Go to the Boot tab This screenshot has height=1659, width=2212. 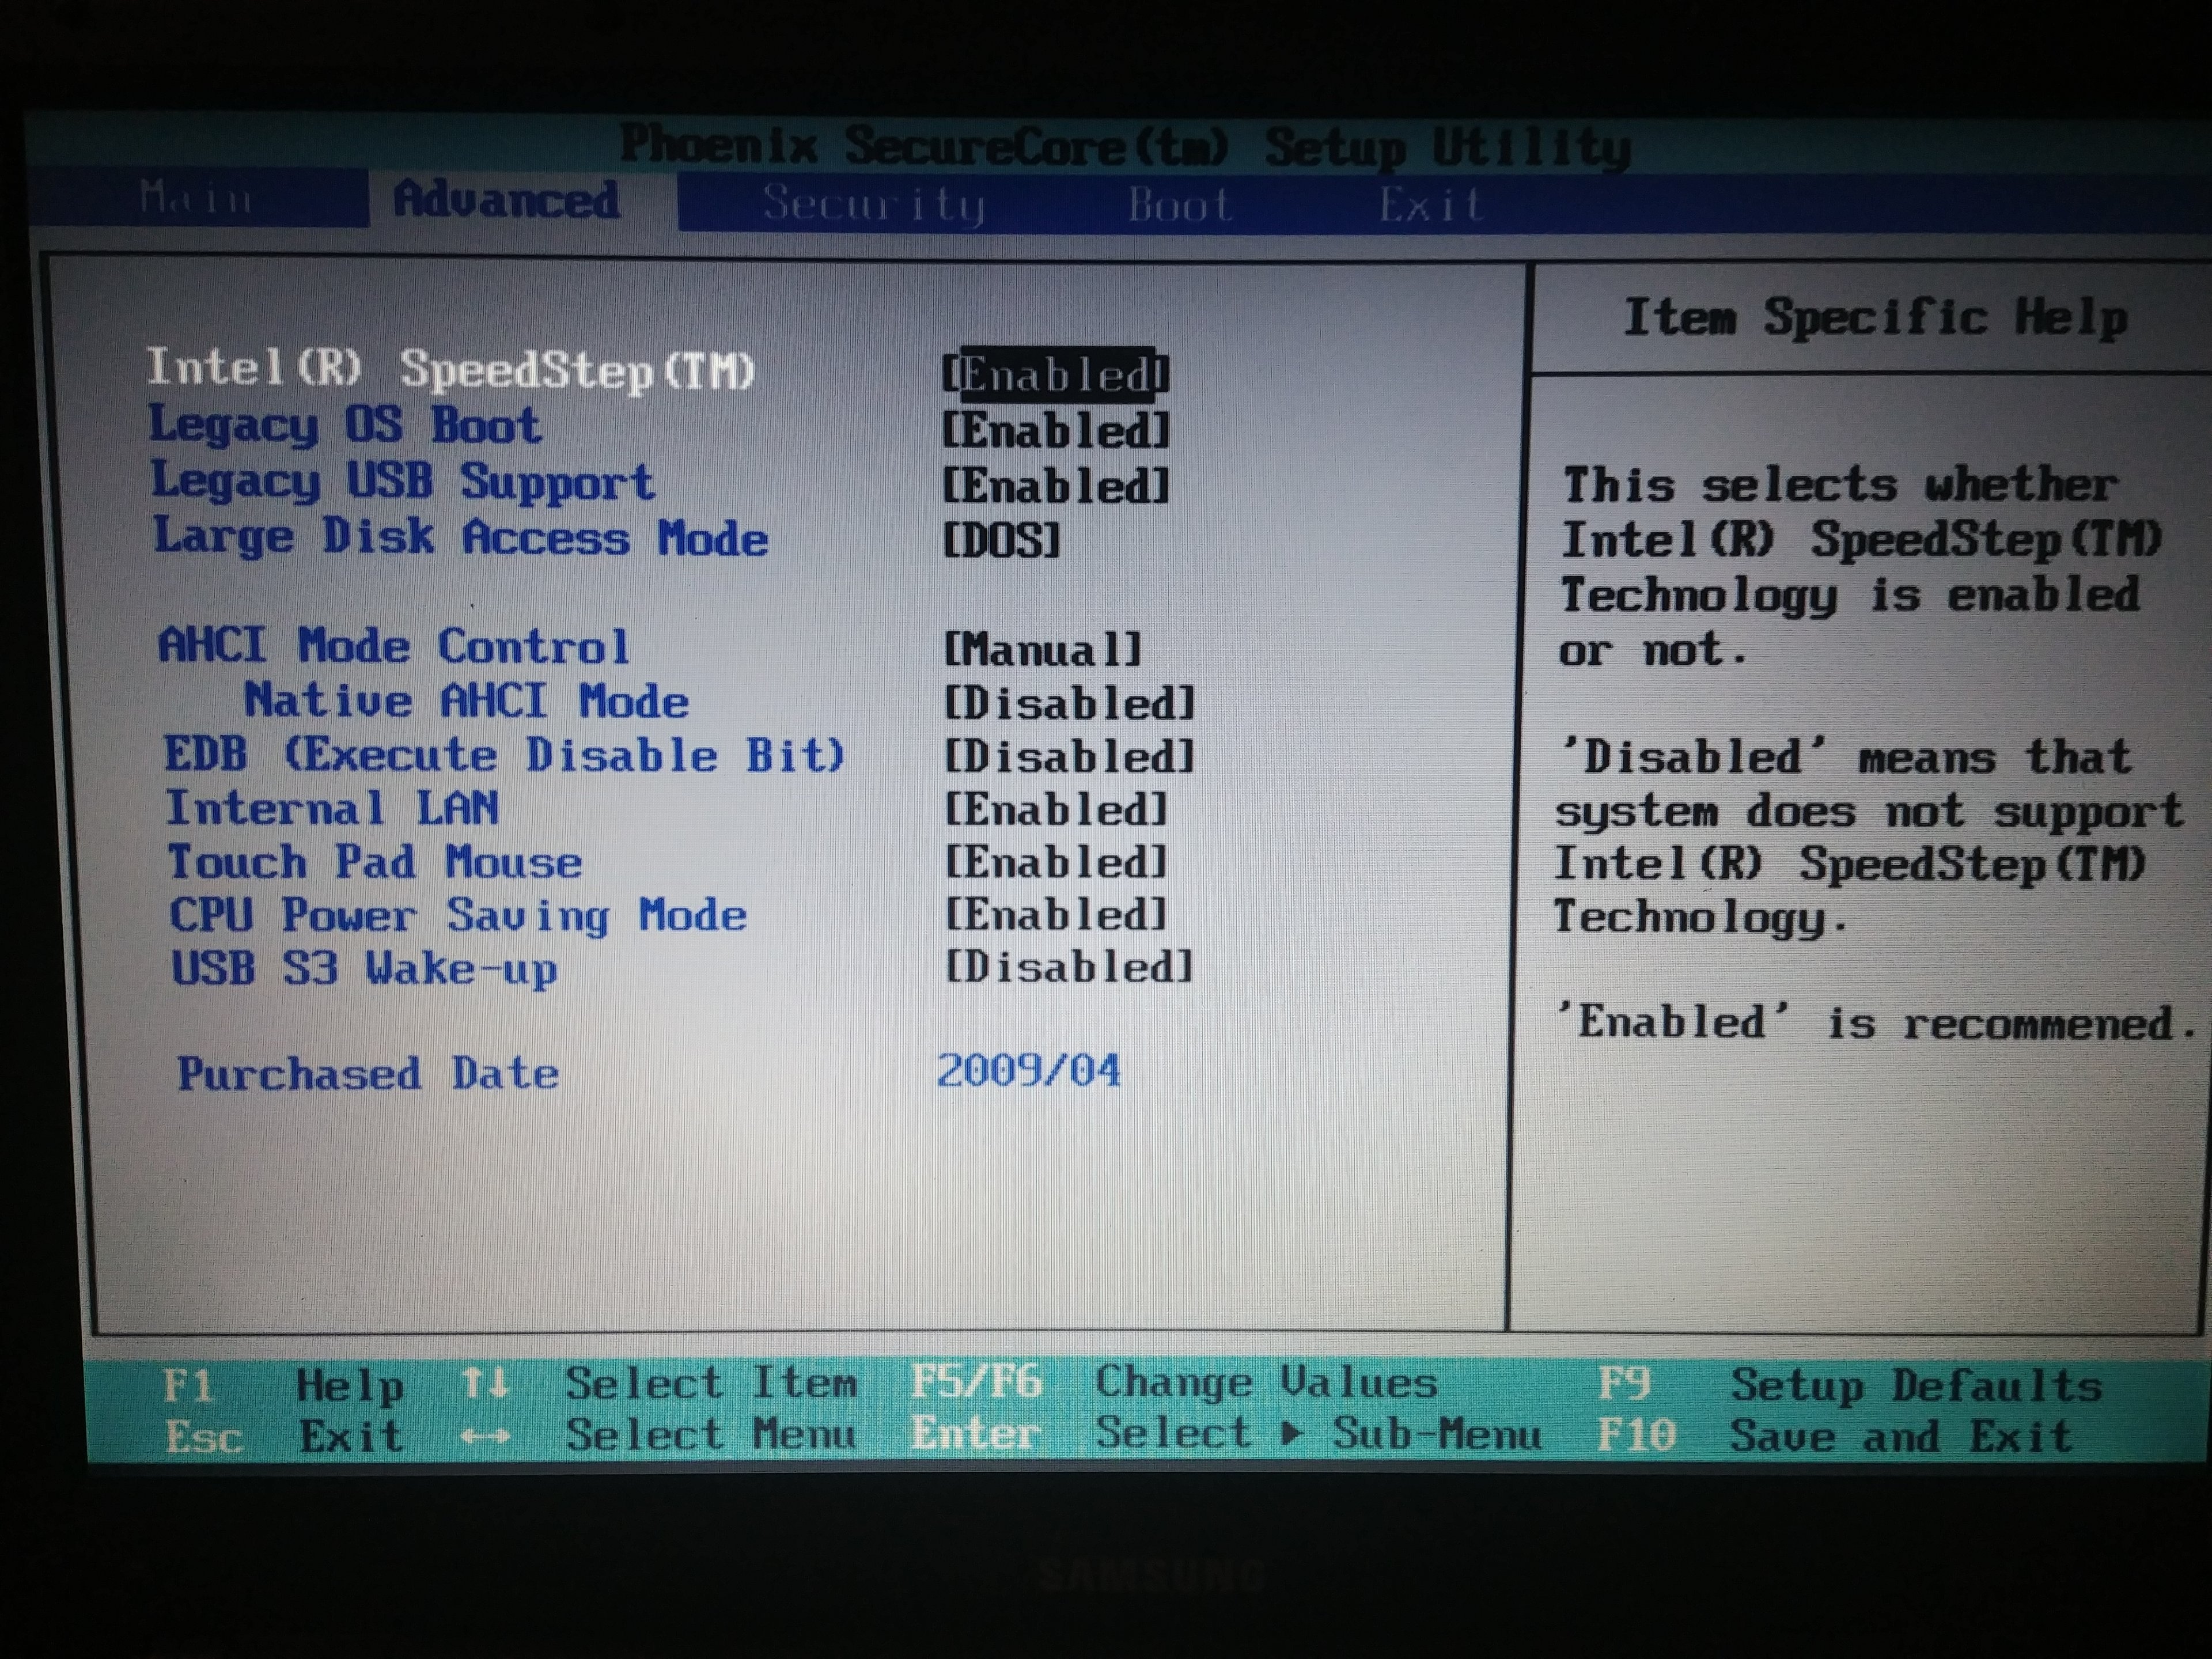[1179, 205]
